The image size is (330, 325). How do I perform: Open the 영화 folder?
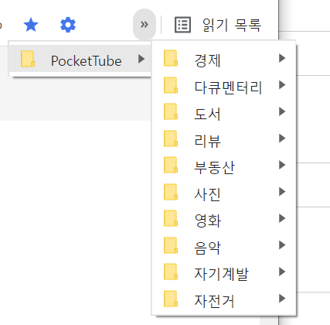click(x=223, y=219)
